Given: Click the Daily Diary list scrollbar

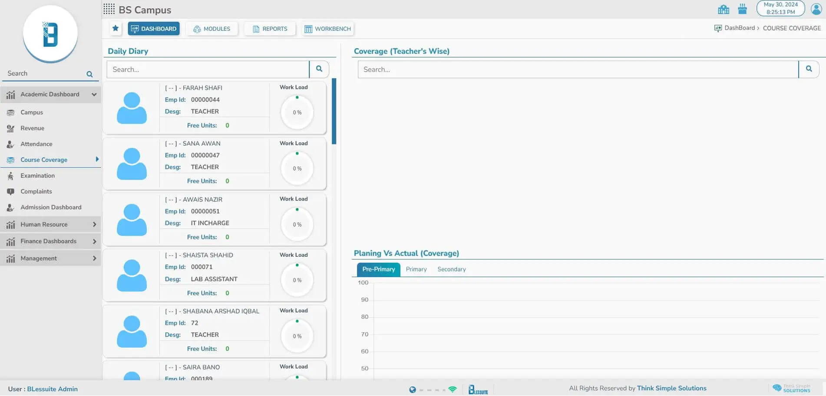Looking at the screenshot, I should tap(334, 111).
